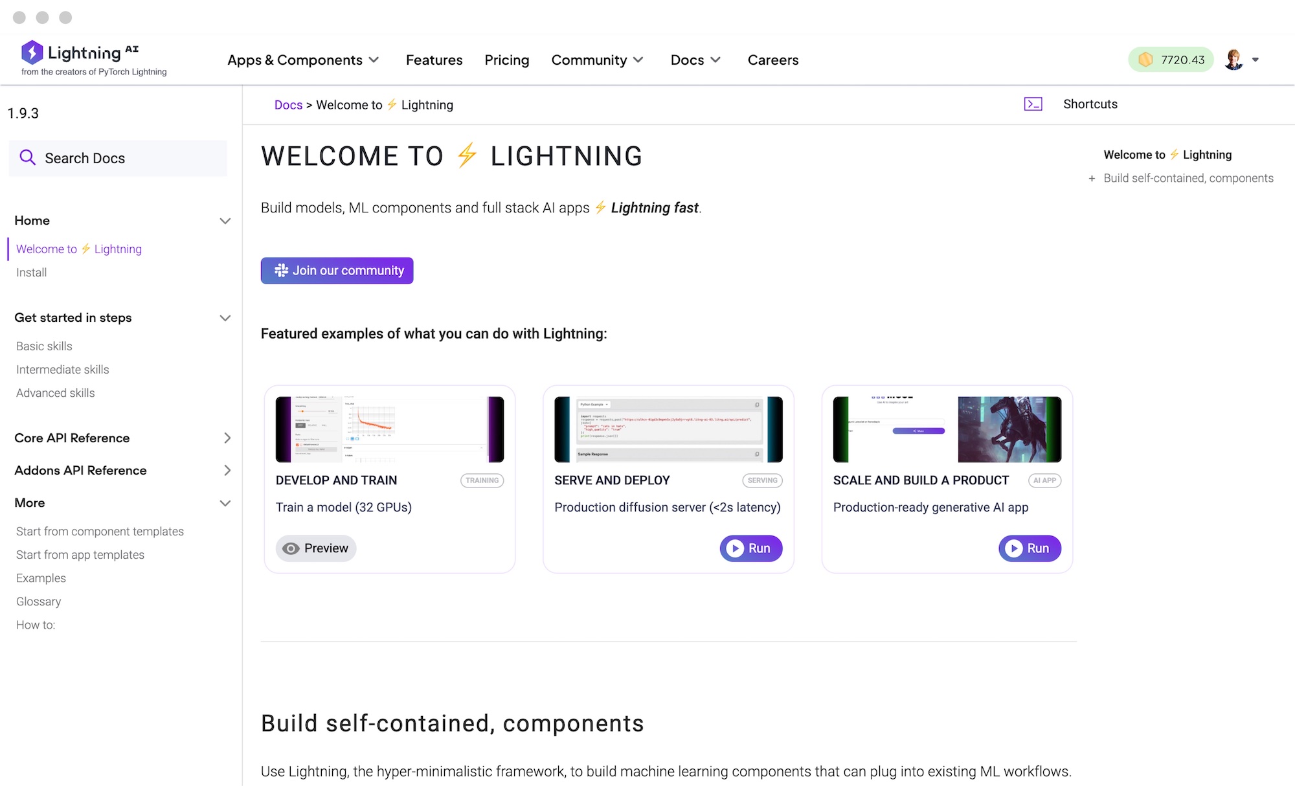This screenshot has height=786, width=1295.
Task: Click the Docs breadcrumb link
Action: pyautogui.click(x=288, y=105)
